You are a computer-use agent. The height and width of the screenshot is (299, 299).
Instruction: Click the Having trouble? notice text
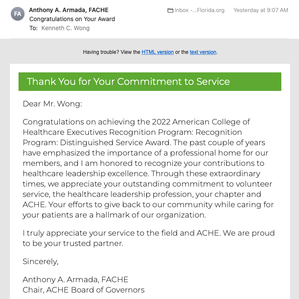point(111,52)
